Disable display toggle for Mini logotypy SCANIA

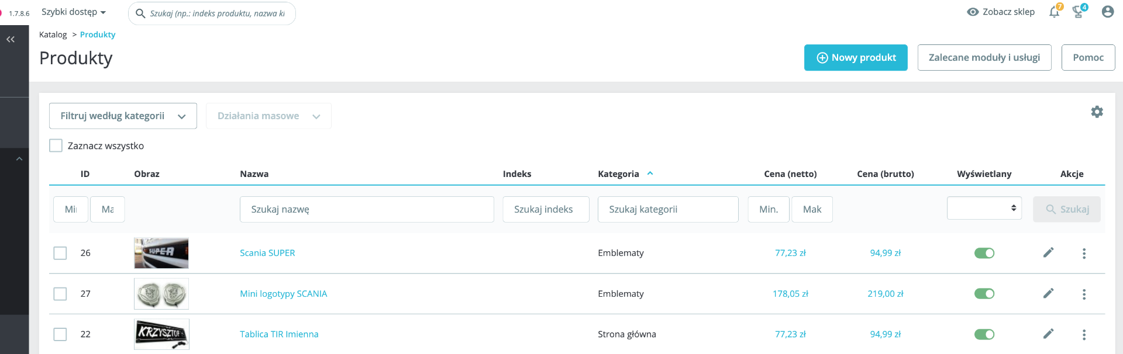(984, 294)
